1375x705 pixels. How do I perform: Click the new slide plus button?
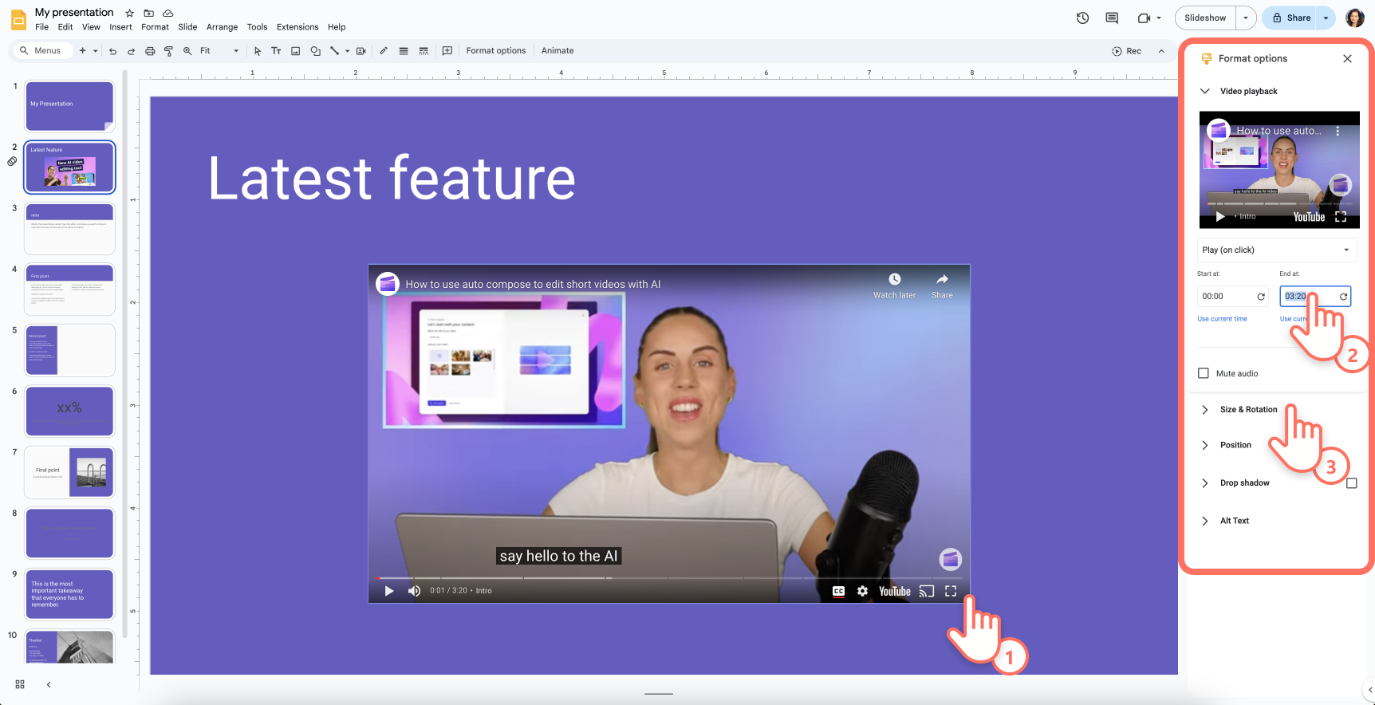pos(82,51)
